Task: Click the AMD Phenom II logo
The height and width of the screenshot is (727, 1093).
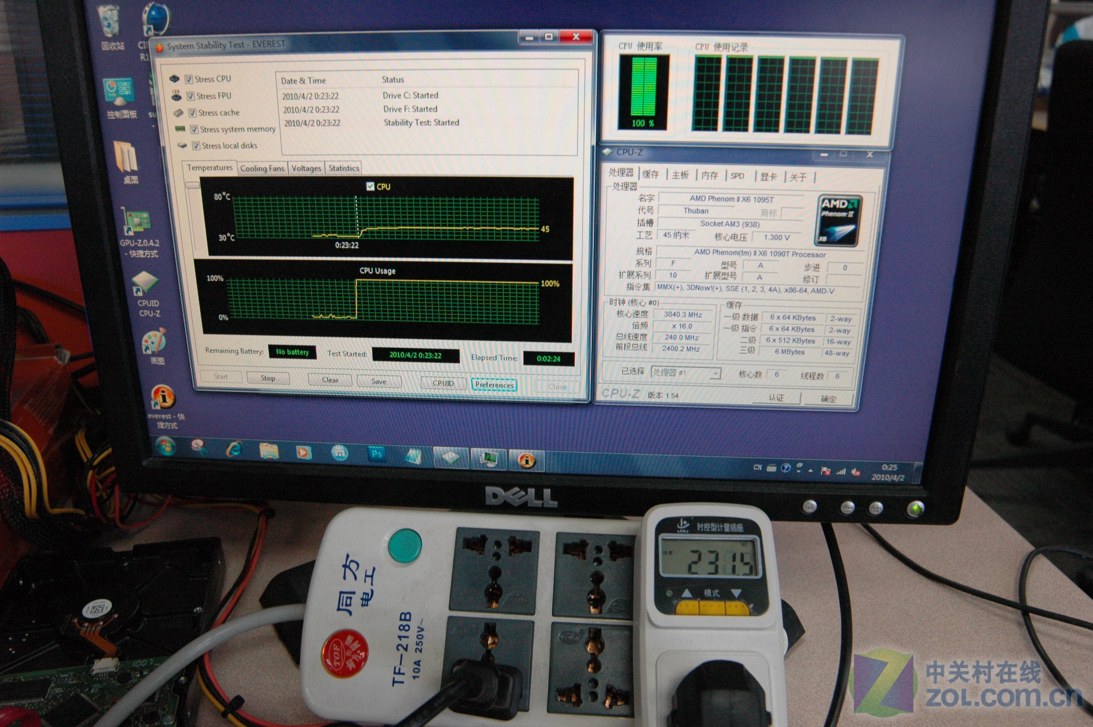Action: (x=839, y=220)
